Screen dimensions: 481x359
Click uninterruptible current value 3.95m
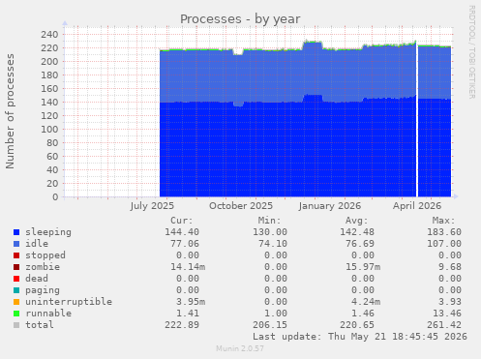[191, 302]
